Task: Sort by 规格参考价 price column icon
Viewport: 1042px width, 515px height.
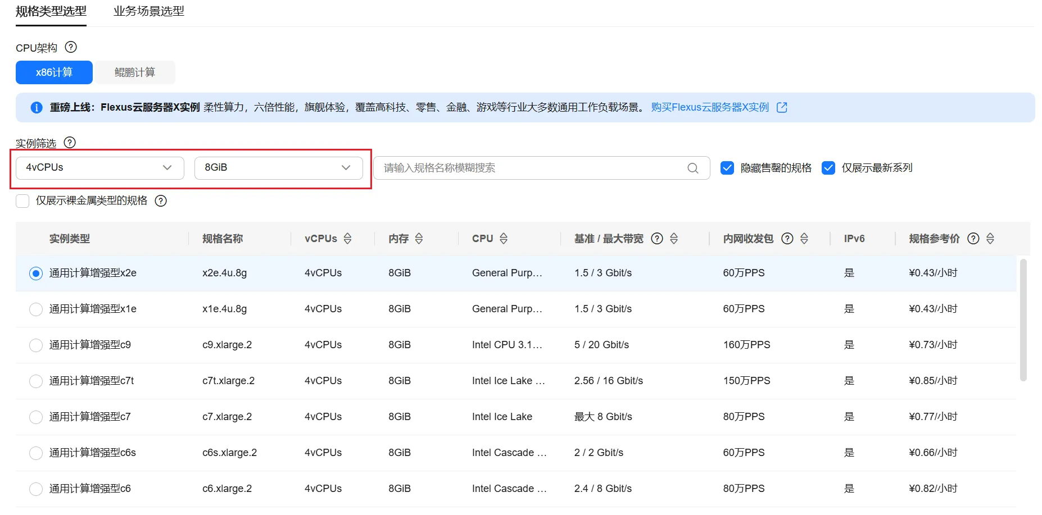Action: pos(990,239)
